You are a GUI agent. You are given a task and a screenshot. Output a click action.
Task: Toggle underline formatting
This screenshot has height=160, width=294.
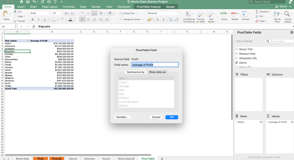click(44, 19)
